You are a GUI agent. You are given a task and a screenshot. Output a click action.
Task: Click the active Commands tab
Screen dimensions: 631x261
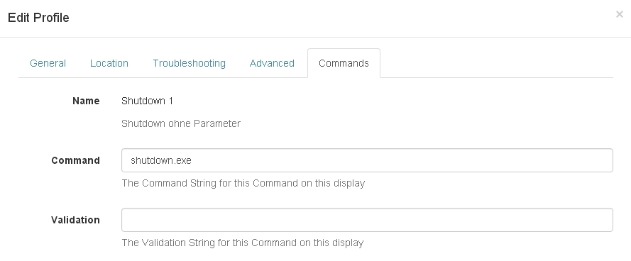pyautogui.click(x=344, y=63)
